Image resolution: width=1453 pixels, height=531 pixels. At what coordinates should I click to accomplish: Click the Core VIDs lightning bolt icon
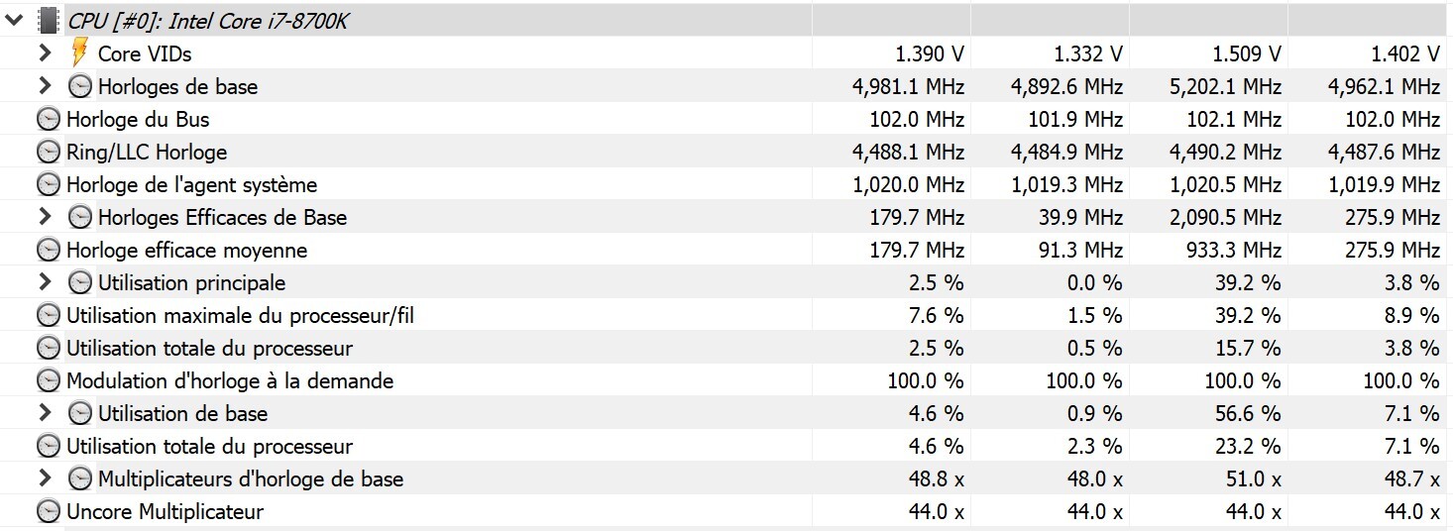point(80,53)
